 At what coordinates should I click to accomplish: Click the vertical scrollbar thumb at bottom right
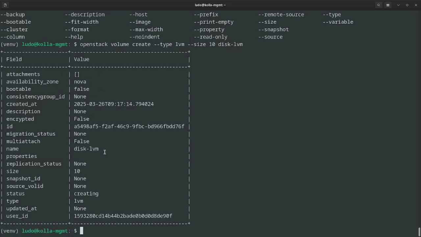[419, 232]
